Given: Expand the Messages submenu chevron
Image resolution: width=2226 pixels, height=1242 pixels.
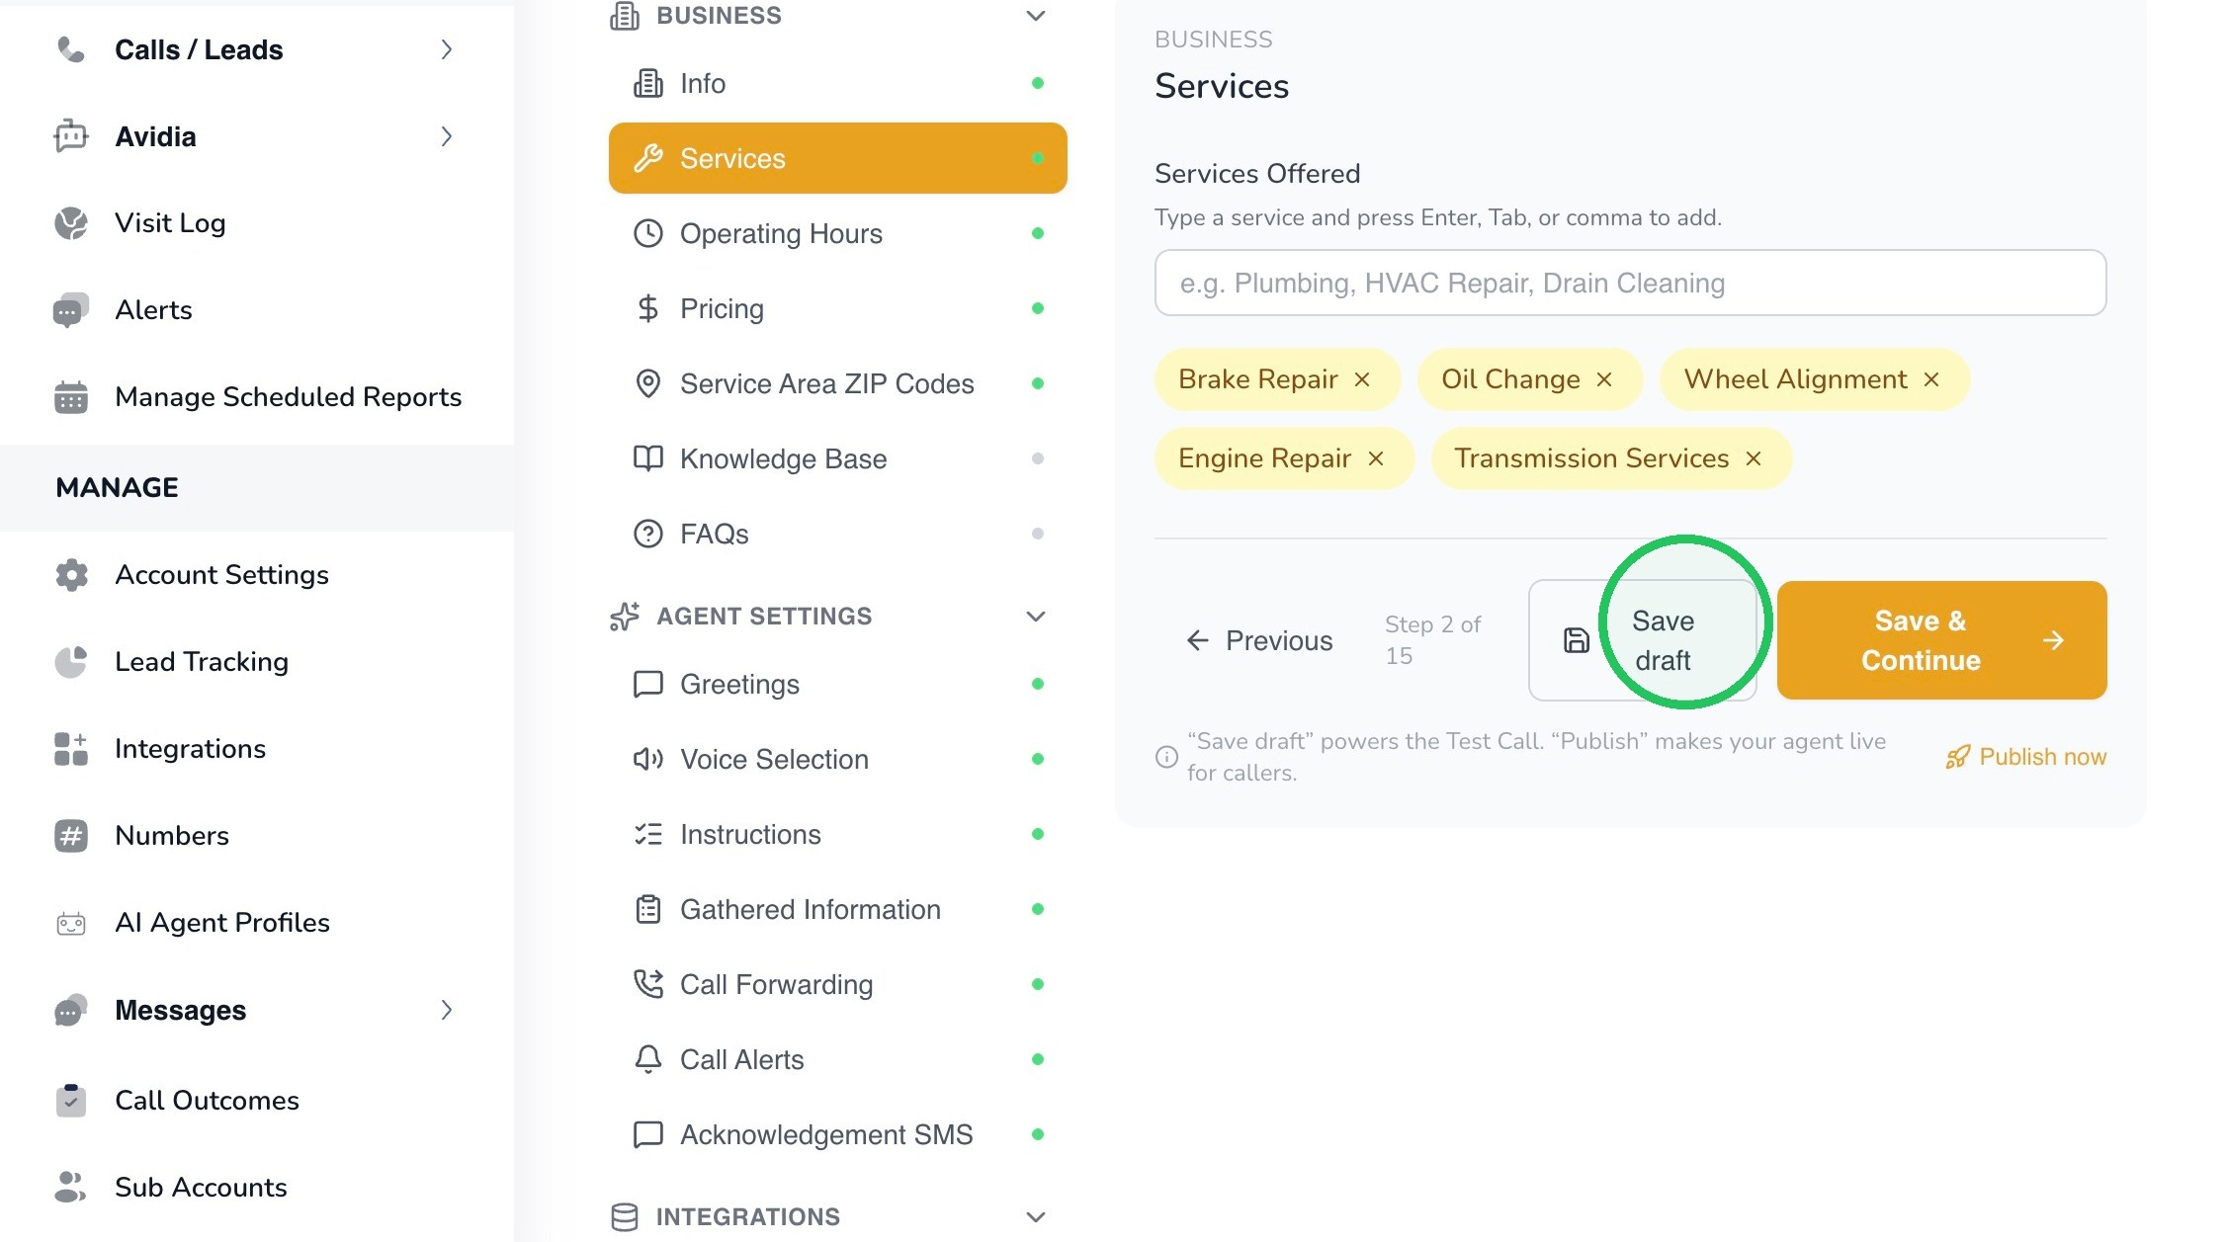Looking at the screenshot, I should (446, 1010).
